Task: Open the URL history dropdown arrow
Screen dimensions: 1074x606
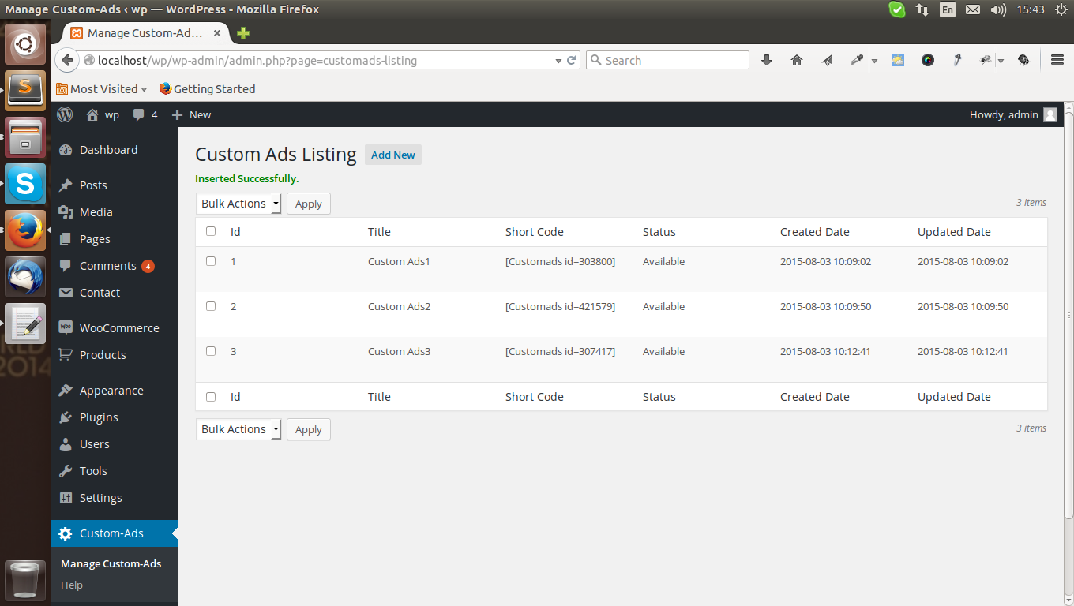Action: tap(558, 60)
